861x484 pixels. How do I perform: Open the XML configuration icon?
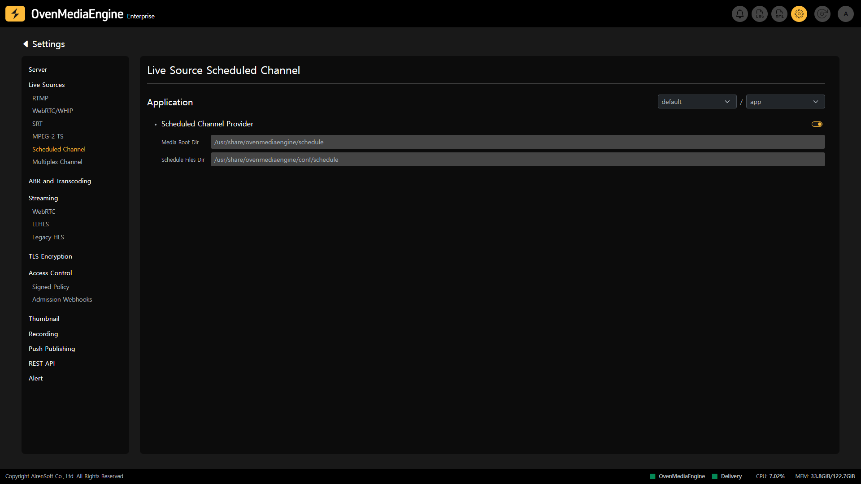point(779,14)
